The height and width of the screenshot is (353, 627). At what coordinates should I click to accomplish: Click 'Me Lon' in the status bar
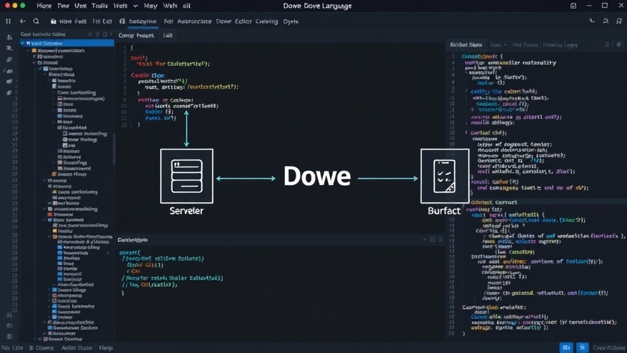pyautogui.click(x=12, y=348)
